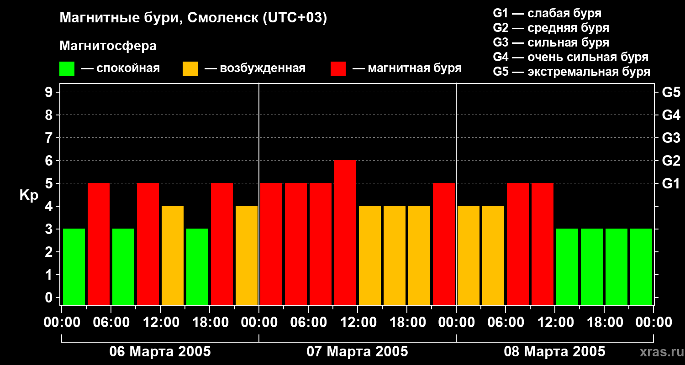Click the last green bar on 08 Марта
The image size is (685, 365).
click(641, 267)
